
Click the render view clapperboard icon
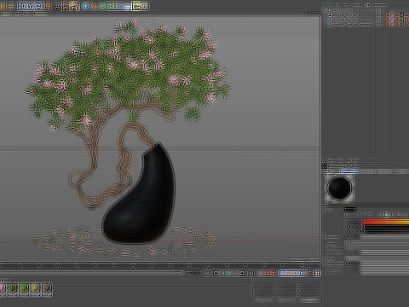click(58, 6)
